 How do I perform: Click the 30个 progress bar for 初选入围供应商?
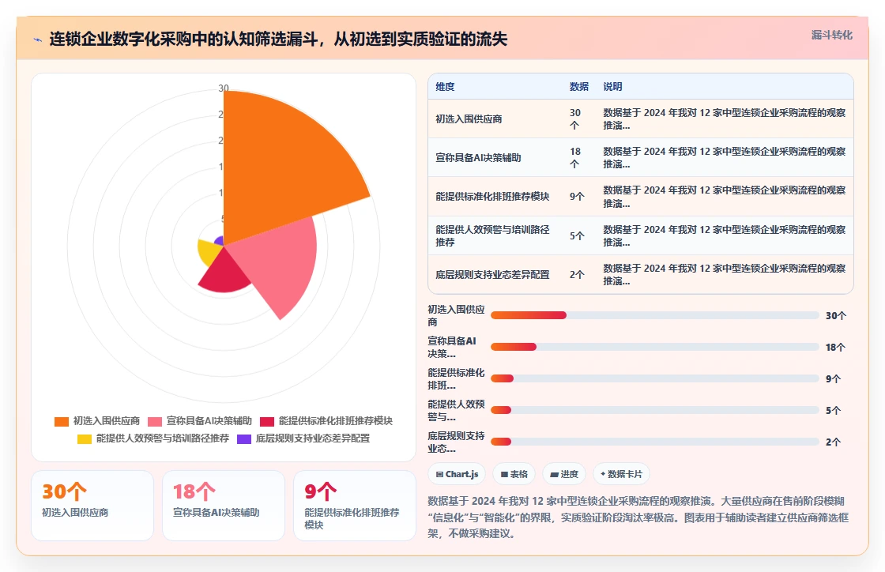pyautogui.click(x=655, y=315)
